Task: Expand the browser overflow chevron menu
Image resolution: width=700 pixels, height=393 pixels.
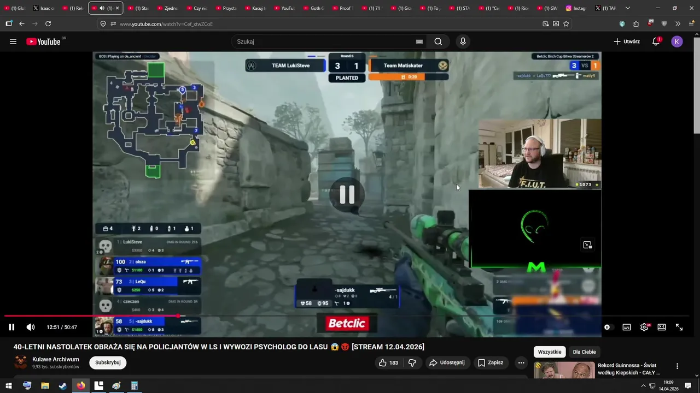Action: coord(678,24)
